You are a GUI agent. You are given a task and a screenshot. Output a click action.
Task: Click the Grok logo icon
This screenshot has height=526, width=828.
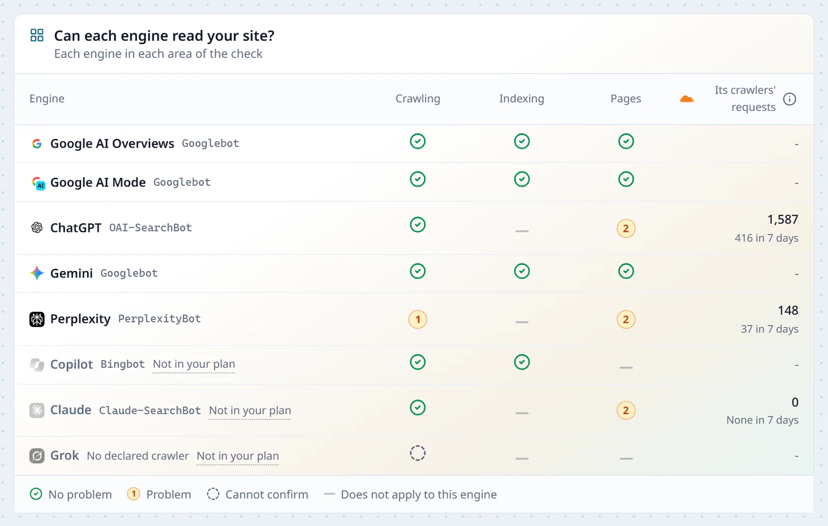coord(37,456)
